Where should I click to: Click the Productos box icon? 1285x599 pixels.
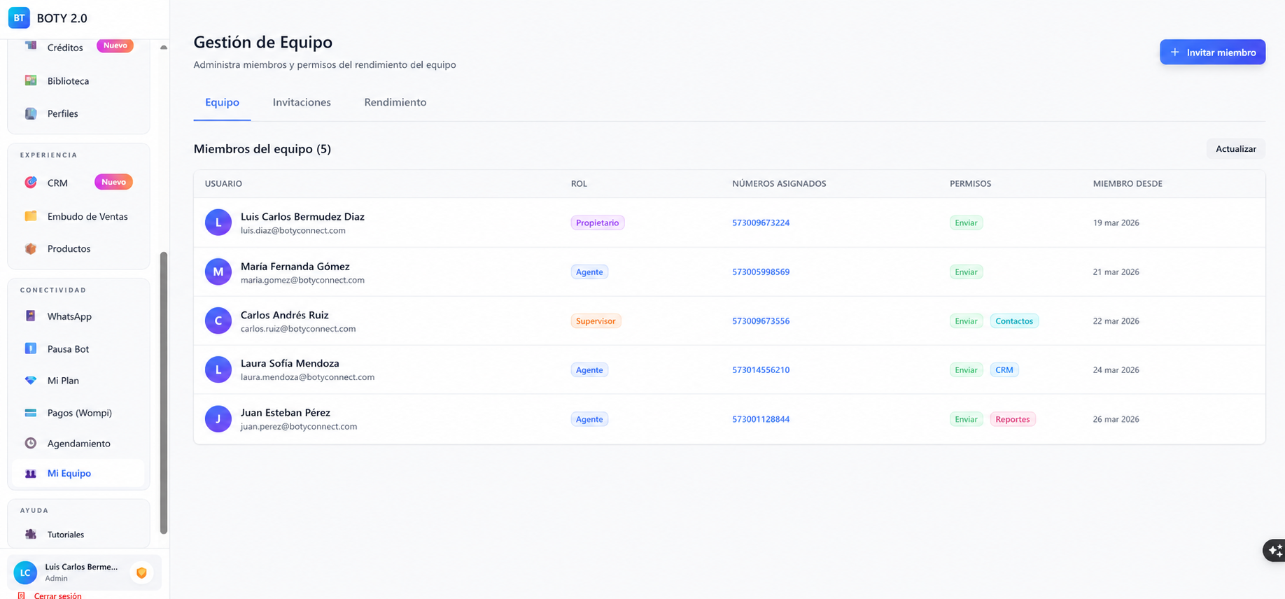(x=31, y=248)
